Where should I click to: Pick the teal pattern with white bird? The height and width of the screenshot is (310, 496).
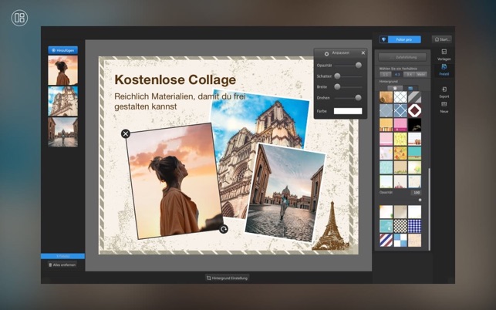tap(386, 226)
